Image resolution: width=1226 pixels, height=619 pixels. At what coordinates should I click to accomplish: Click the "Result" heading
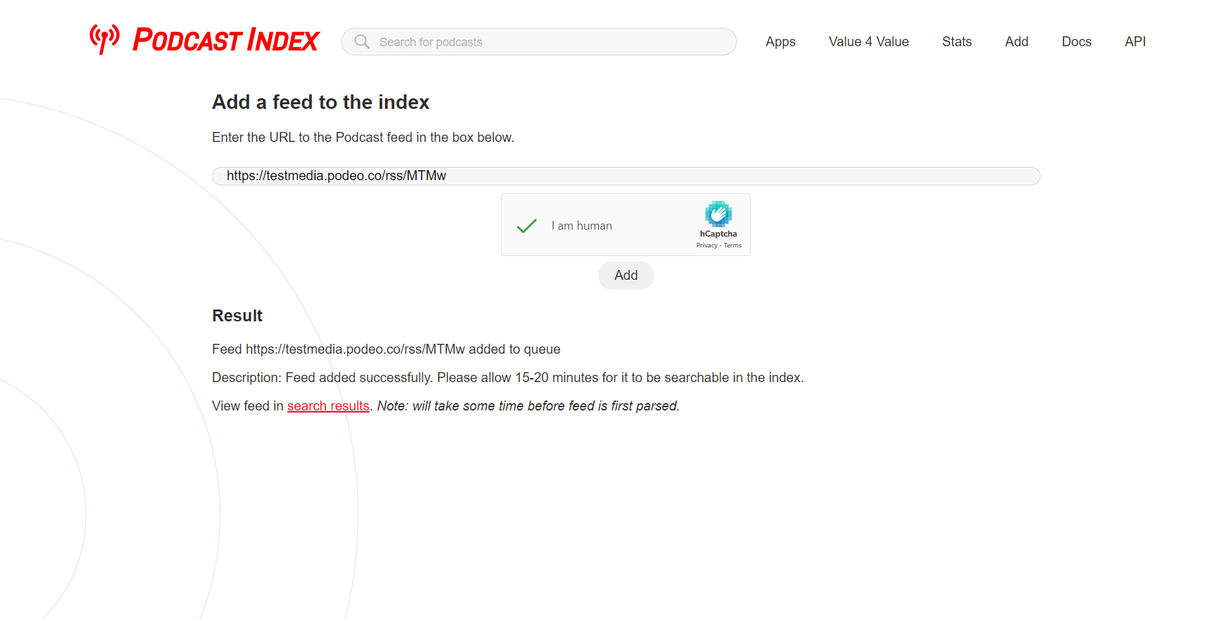point(237,316)
